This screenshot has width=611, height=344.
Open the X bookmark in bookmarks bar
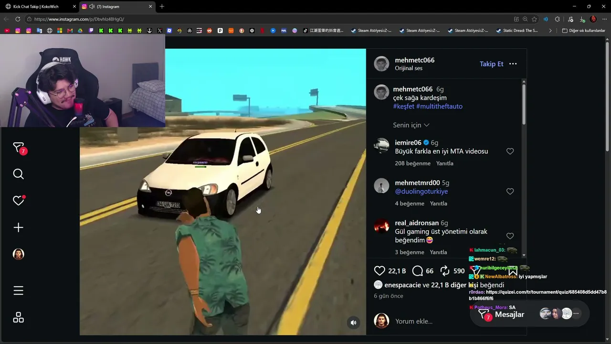[159, 31]
